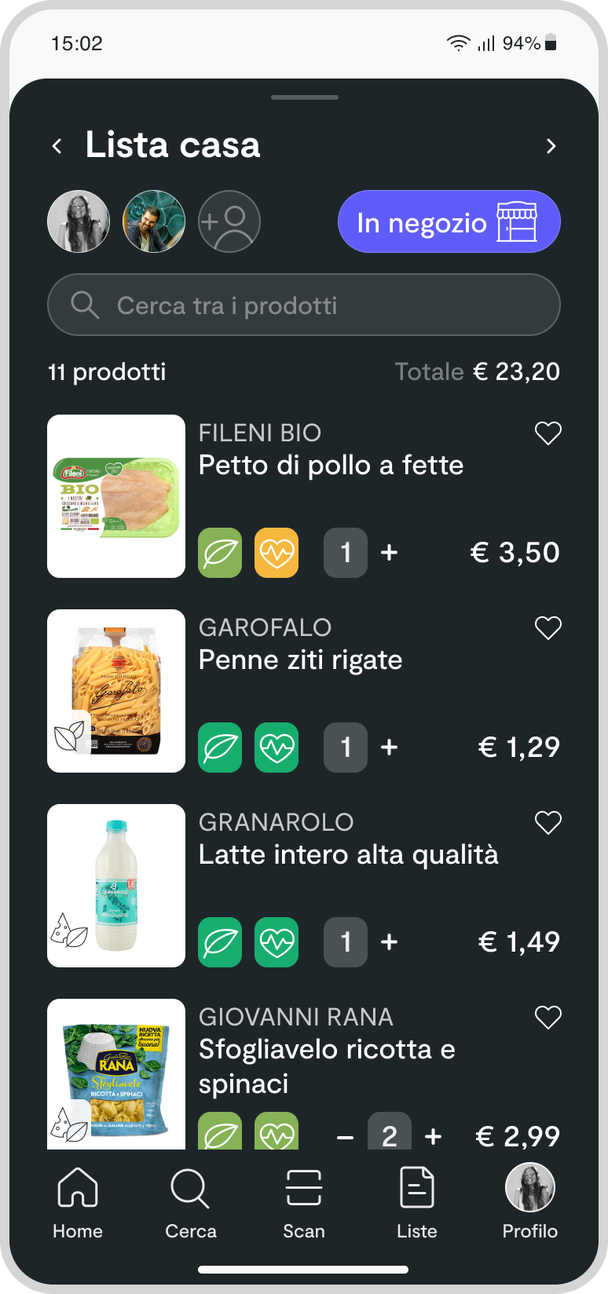608x1294 pixels.
Task: Switch to the Liste tab
Action: point(417,1203)
